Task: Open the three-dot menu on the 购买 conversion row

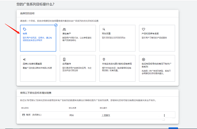Action: click(164, 115)
